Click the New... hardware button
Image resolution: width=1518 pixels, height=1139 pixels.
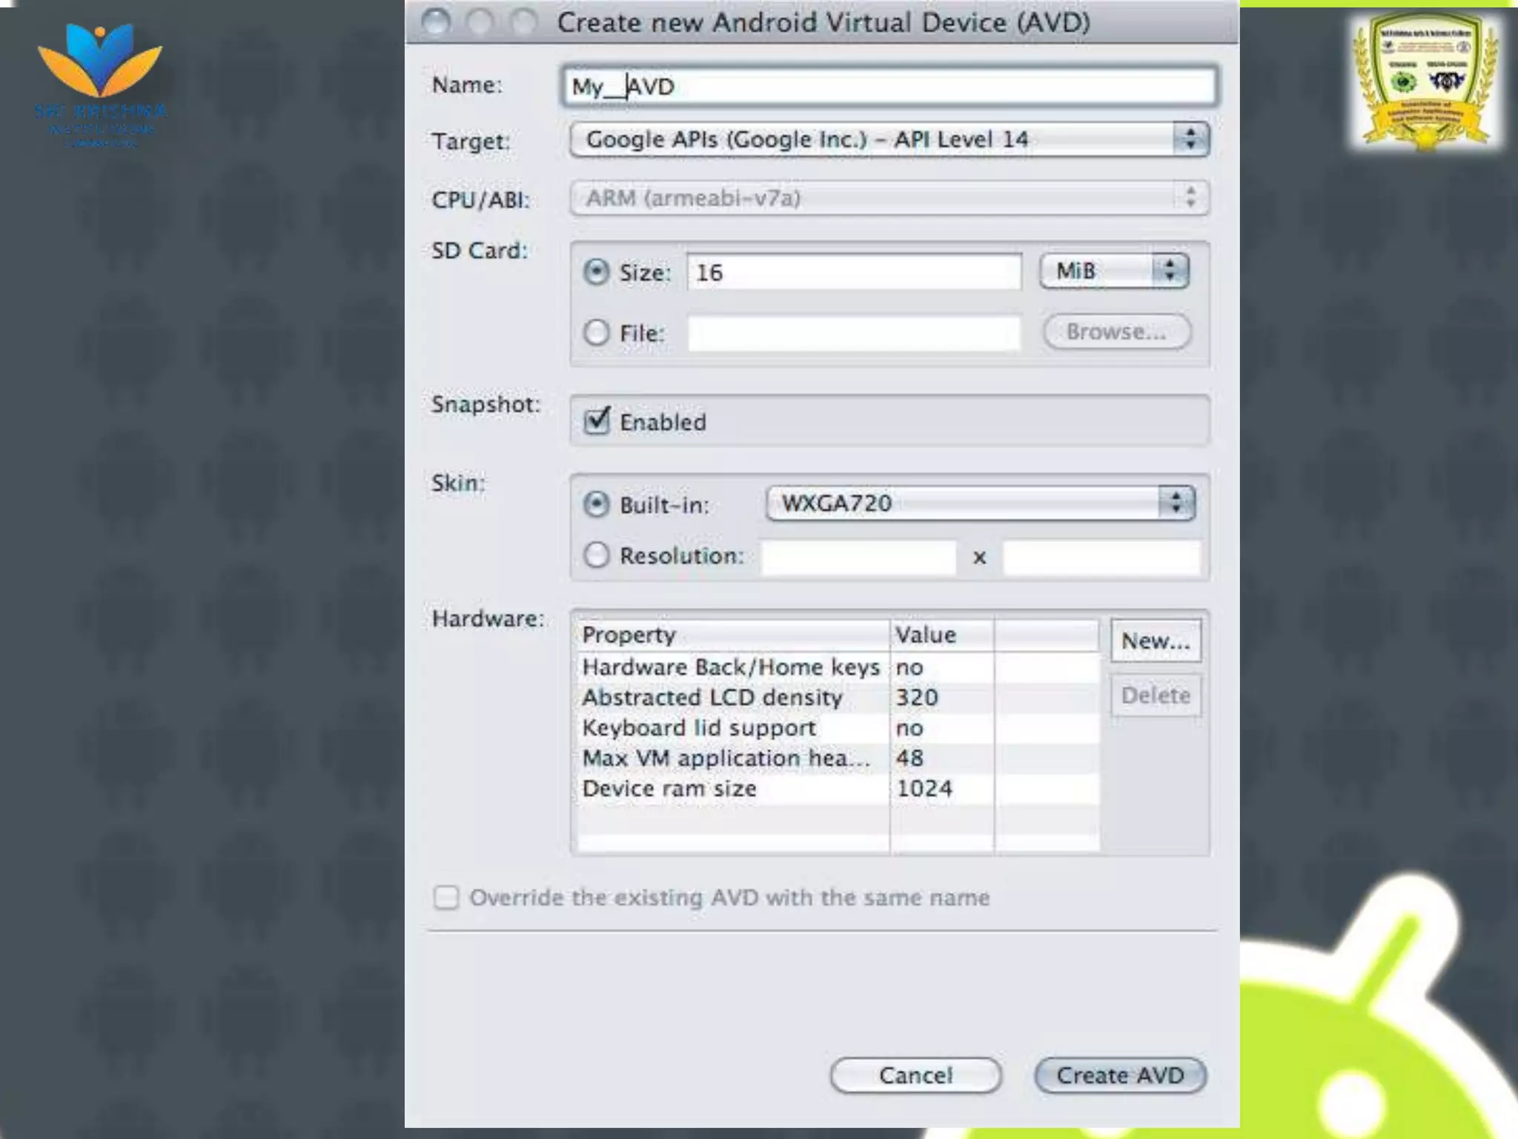click(x=1156, y=641)
